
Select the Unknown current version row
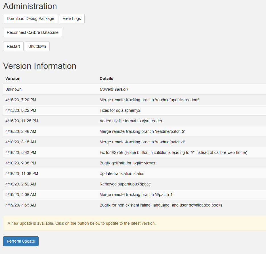pos(114,89)
